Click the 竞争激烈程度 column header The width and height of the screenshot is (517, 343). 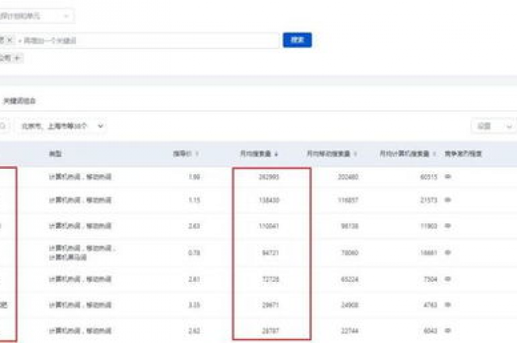[463, 153]
